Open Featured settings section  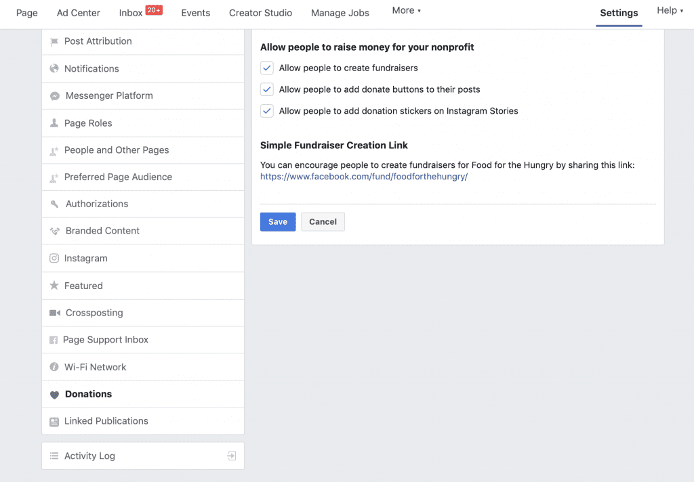pyautogui.click(x=143, y=286)
